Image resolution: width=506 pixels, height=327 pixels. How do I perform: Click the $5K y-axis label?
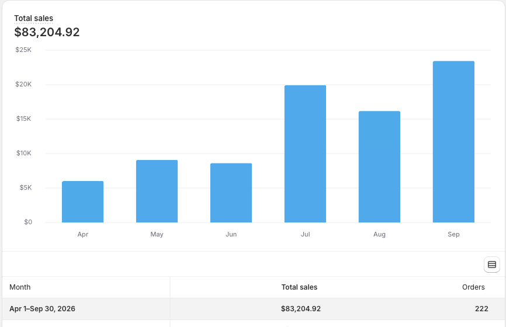(x=26, y=187)
